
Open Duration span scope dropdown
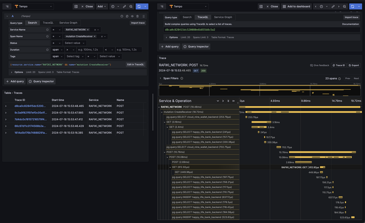[57, 50]
